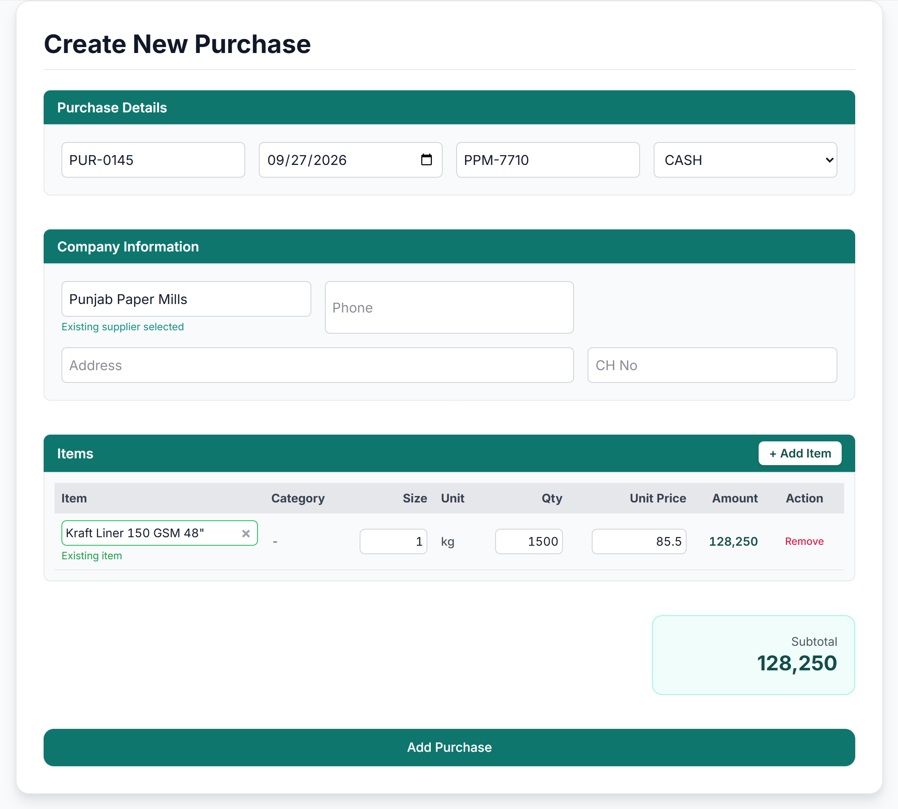This screenshot has height=809, width=898.
Task: Focus the 09/27/2026 date field
Action: point(350,160)
